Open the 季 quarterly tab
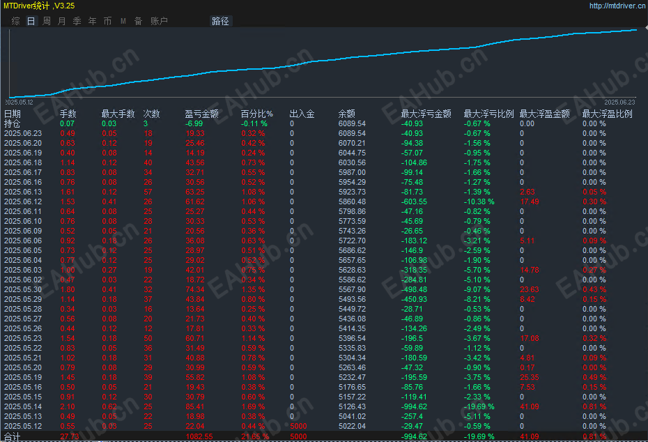The image size is (648, 442). click(77, 21)
